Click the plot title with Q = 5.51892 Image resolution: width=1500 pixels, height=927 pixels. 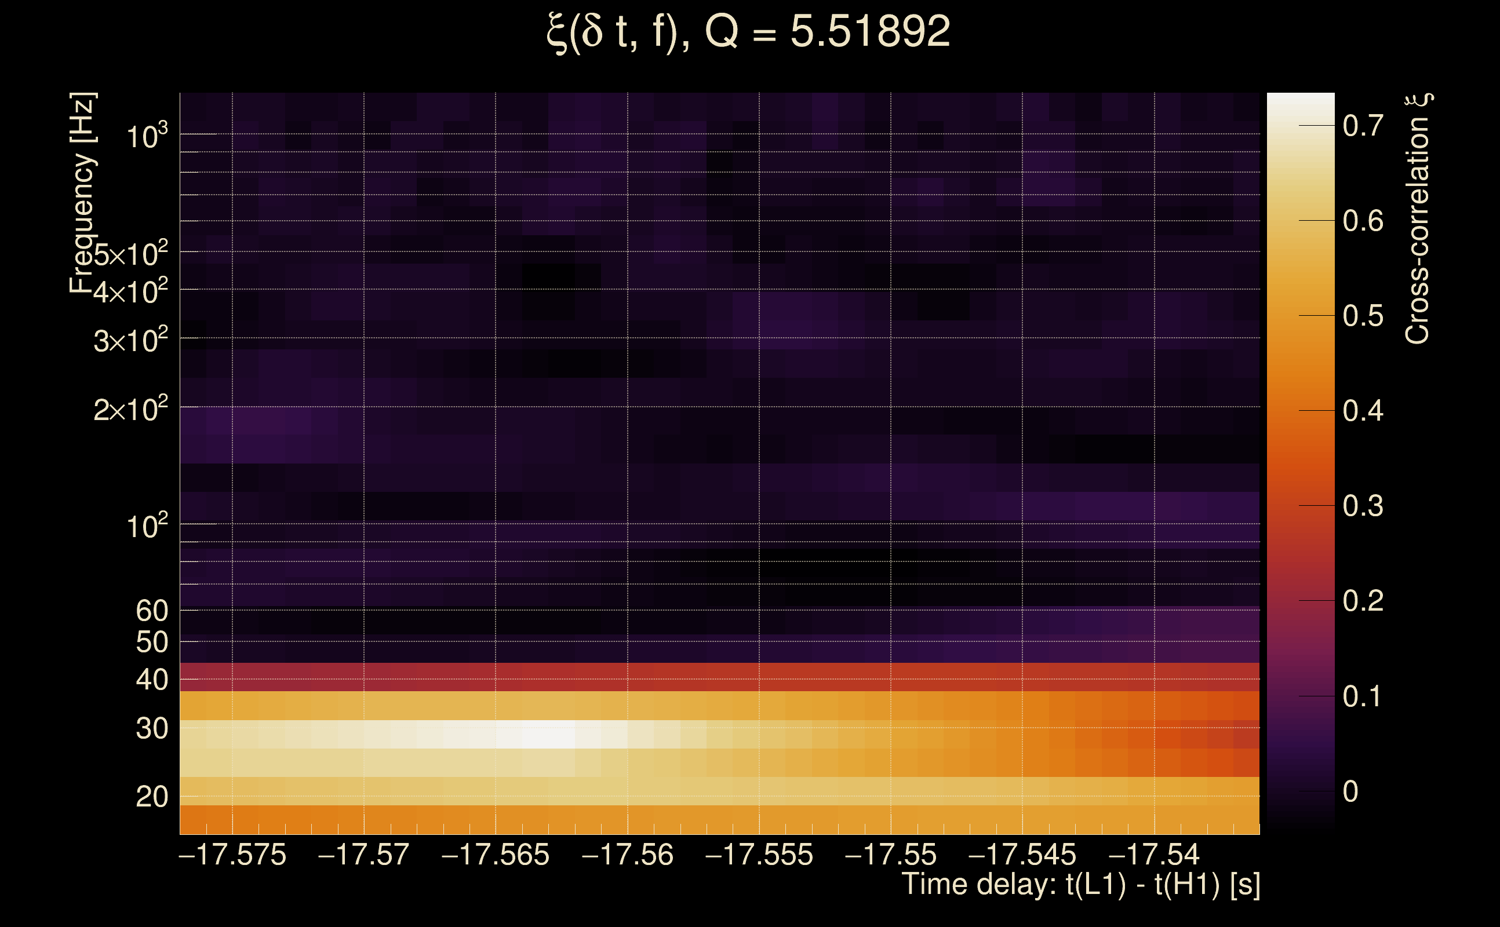(748, 32)
